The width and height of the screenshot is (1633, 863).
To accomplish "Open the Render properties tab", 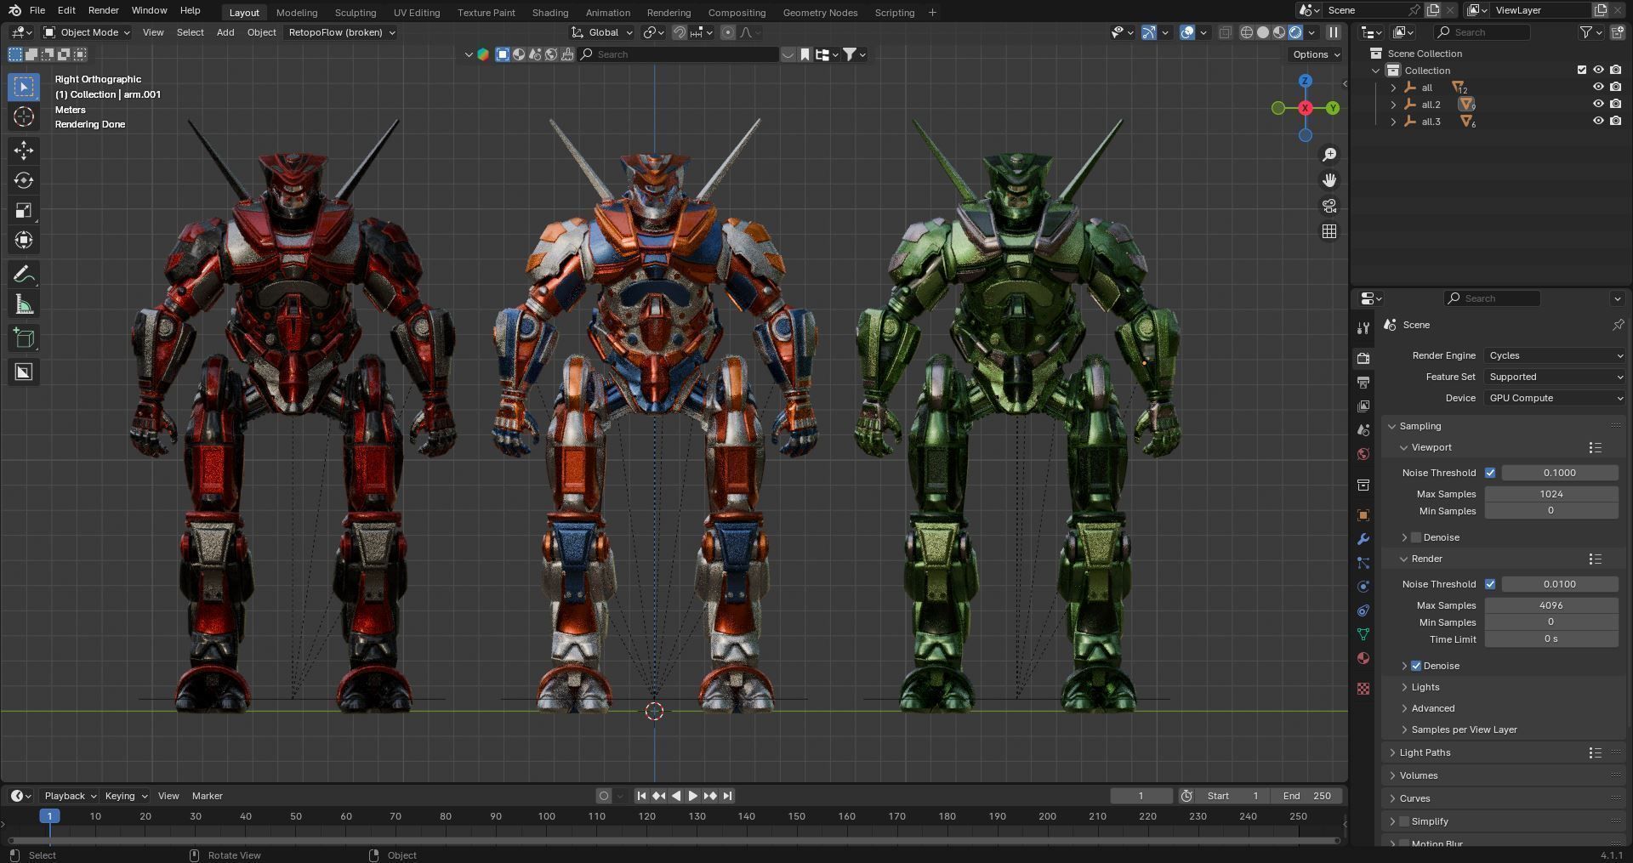I will 1363,358.
